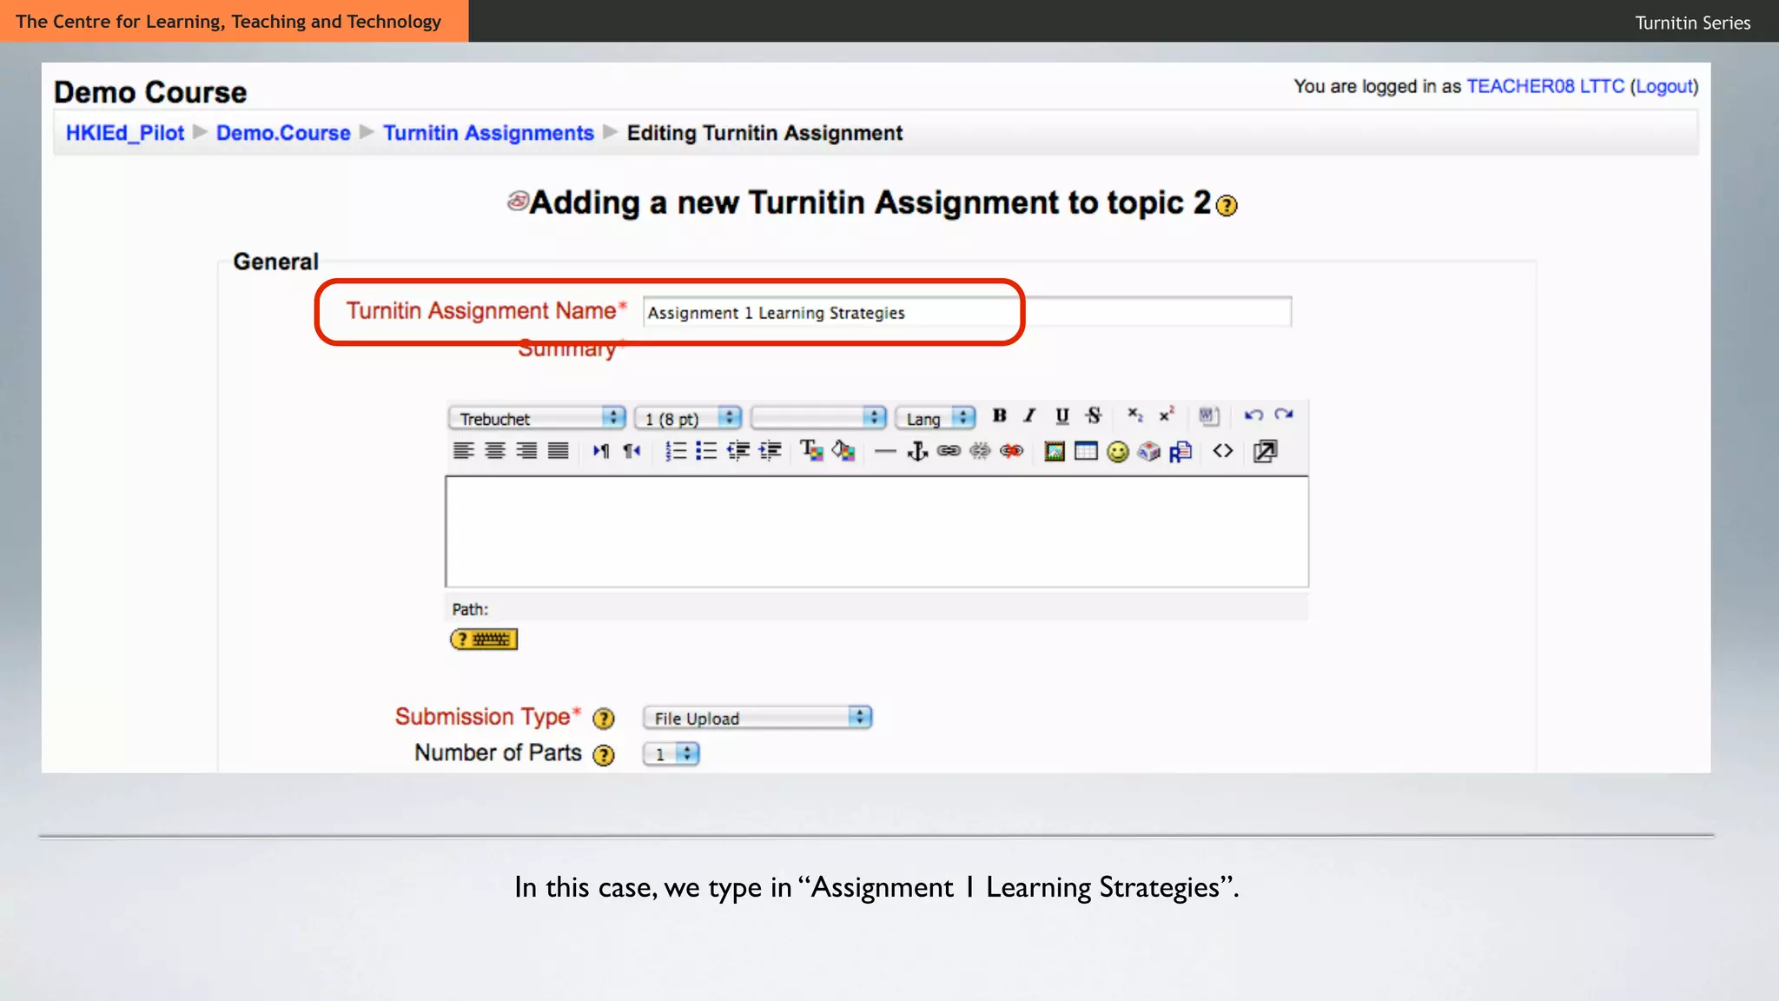Justify text in the summary editor

[x=558, y=450]
